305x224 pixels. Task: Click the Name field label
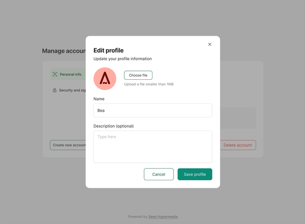click(99, 99)
